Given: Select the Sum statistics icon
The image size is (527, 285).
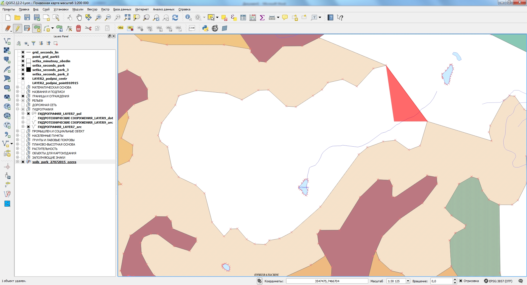Looking at the screenshot, I should pos(262,17).
